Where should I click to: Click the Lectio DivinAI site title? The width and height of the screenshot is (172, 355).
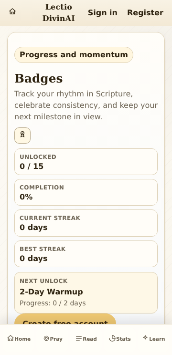coord(58,13)
